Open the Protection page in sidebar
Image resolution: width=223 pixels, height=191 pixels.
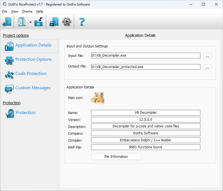click(x=26, y=113)
